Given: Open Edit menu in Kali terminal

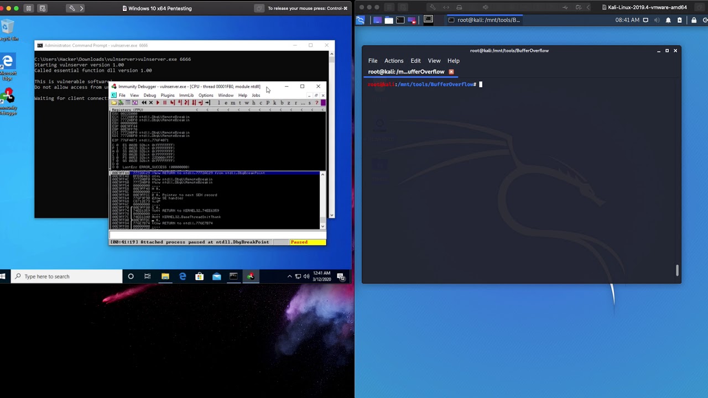Looking at the screenshot, I should 415,61.
